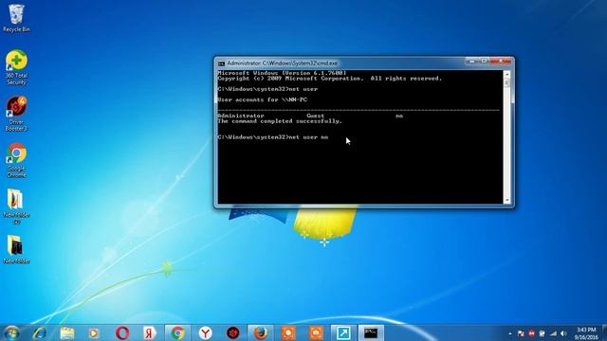Click the cmd scrollbar up arrow
Image resolution: width=607 pixels, height=341 pixels.
pyautogui.click(x=506, y=74)
